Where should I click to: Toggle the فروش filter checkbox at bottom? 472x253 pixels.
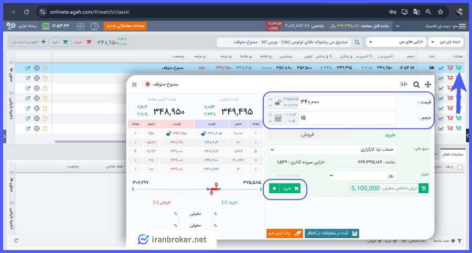pos(379,241)
